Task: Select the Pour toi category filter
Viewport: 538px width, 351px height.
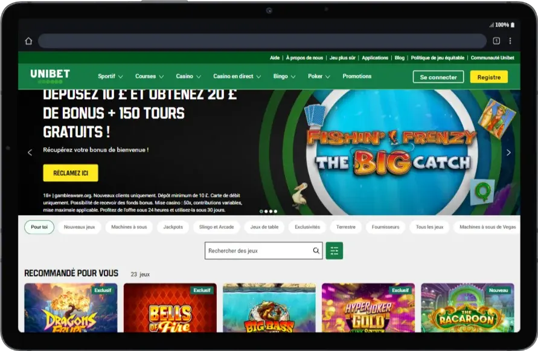Action: point(39,227)
